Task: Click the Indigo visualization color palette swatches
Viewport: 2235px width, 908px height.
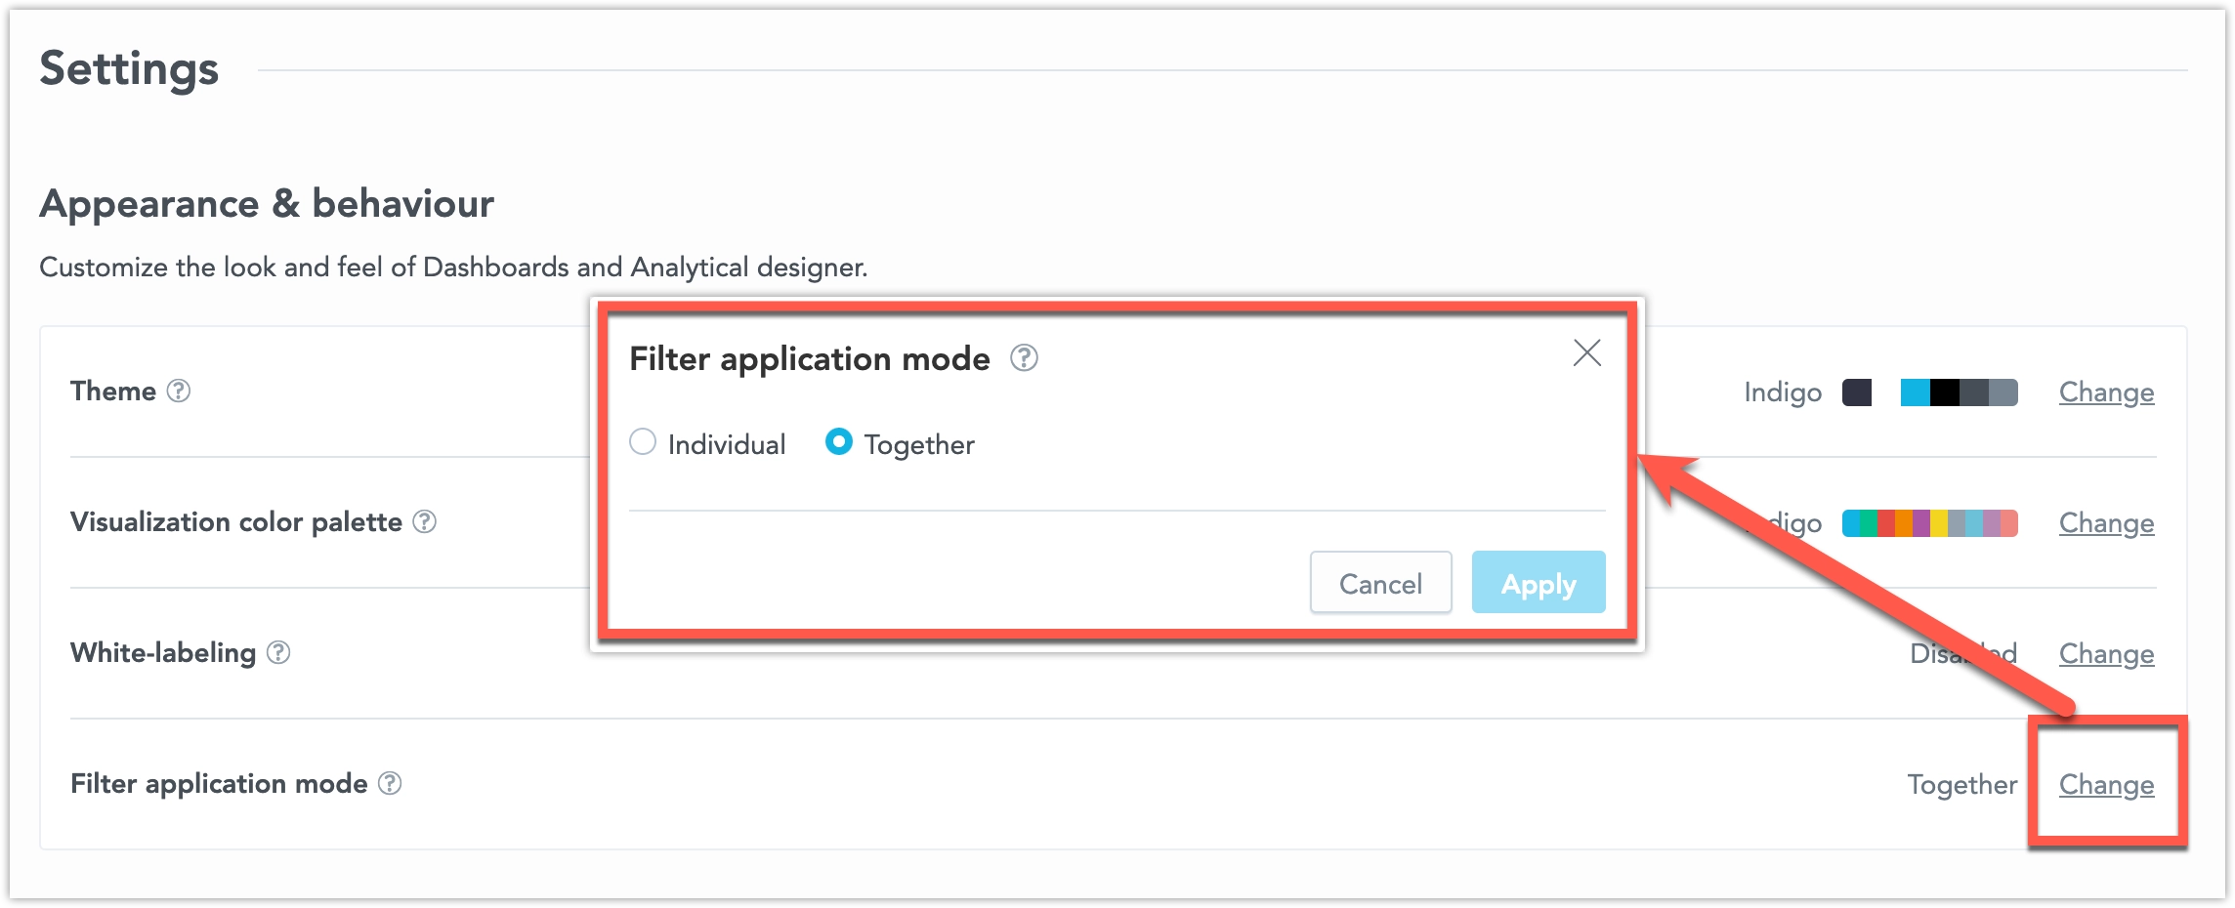Action: pos(1929,523)
